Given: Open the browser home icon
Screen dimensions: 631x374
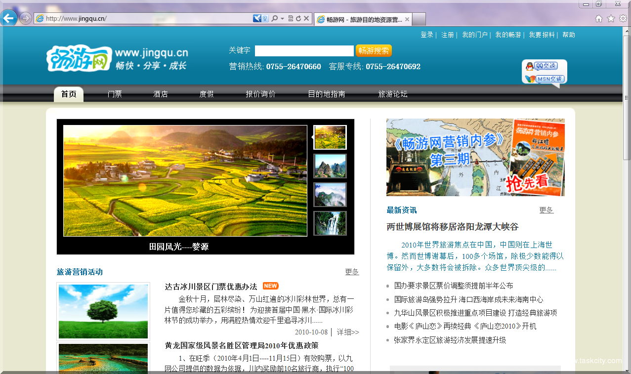Looking at the screenshot, I should tap(599, 19).
